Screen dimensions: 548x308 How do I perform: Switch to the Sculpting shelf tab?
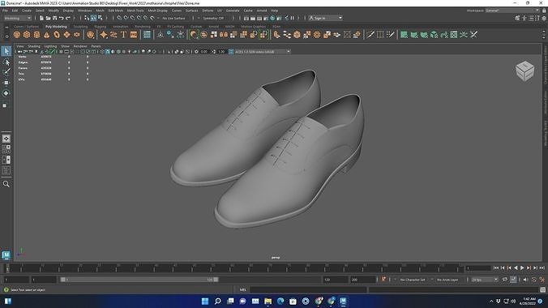(x=80, y=27)
